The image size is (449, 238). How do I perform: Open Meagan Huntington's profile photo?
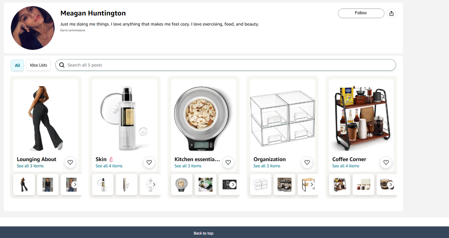point(33,28)
